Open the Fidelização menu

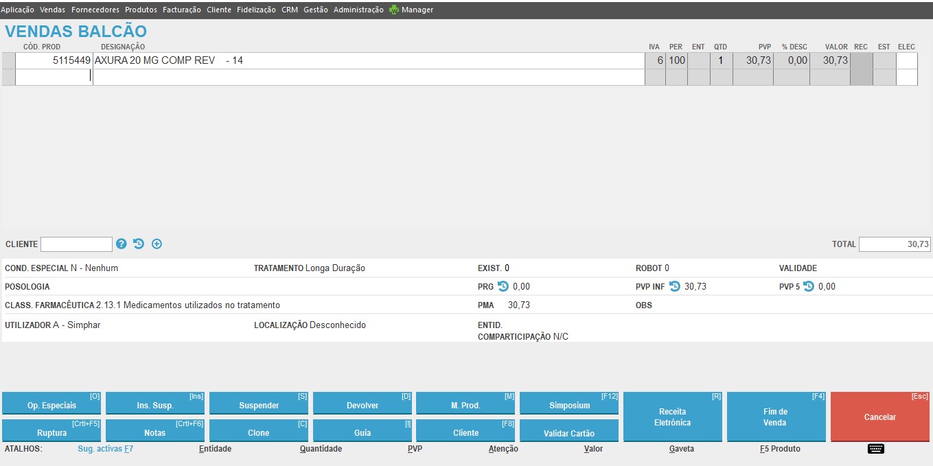(x=256, y=10)
